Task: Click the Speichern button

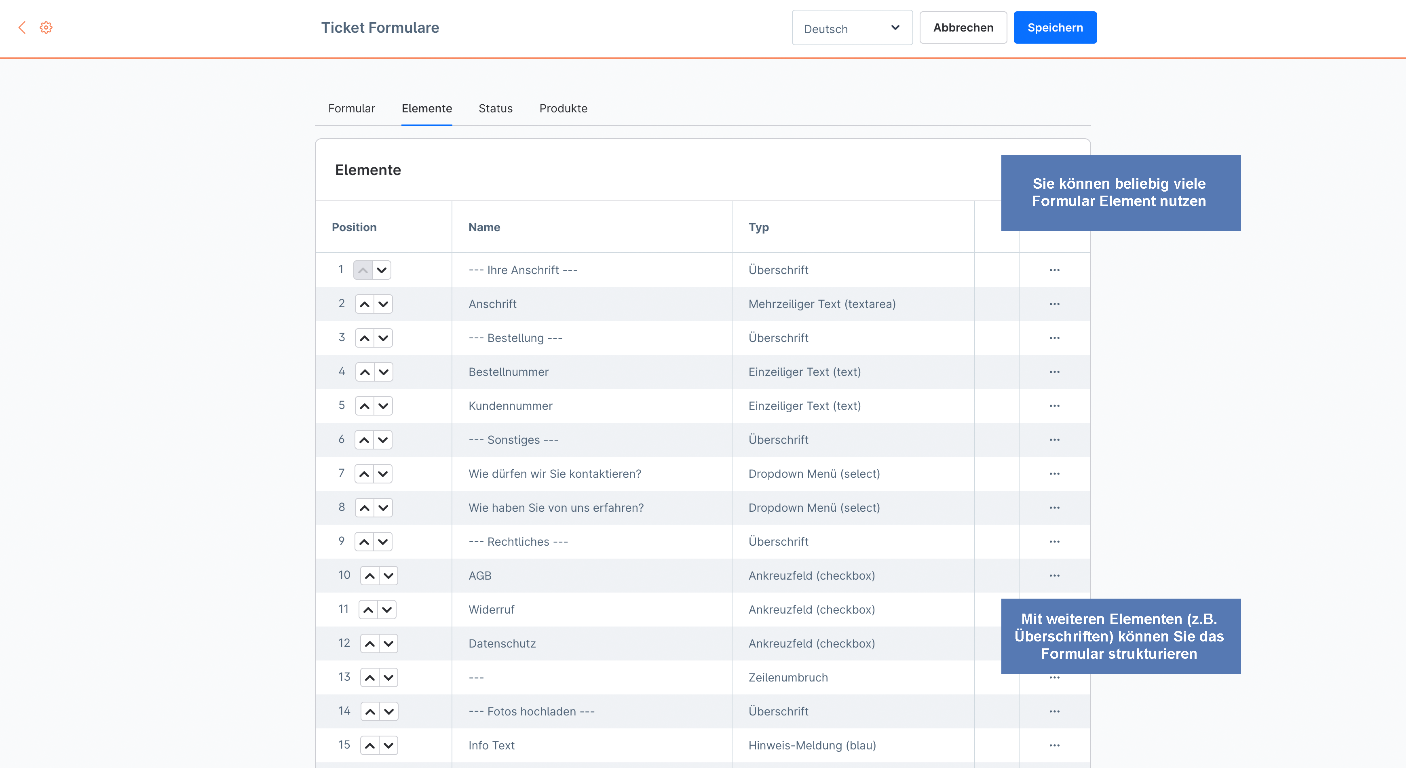Action: pyautogui.click(x=1054, y=27)
